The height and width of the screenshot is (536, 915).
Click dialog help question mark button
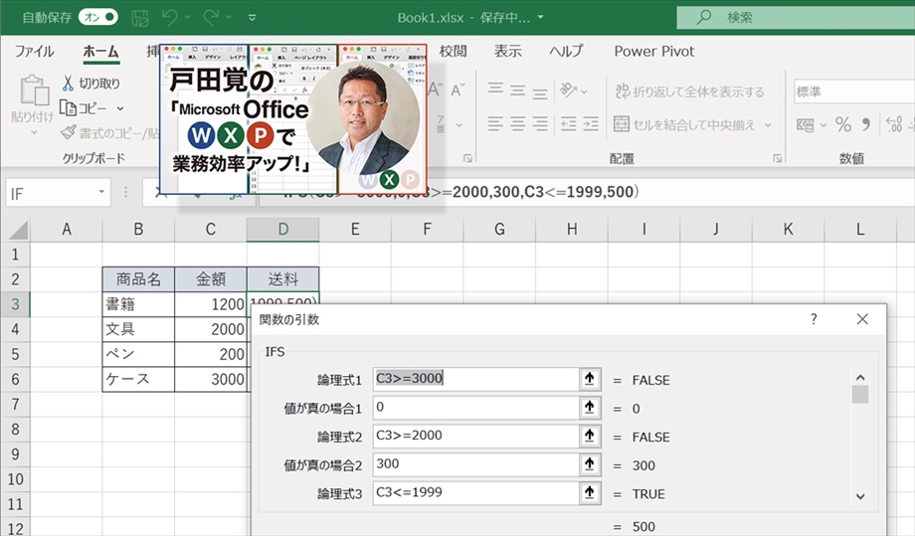coord(814,319)
